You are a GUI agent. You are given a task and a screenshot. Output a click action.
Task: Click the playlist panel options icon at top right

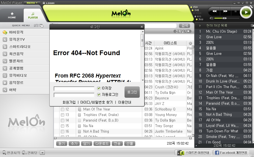[x=252, y=25]
